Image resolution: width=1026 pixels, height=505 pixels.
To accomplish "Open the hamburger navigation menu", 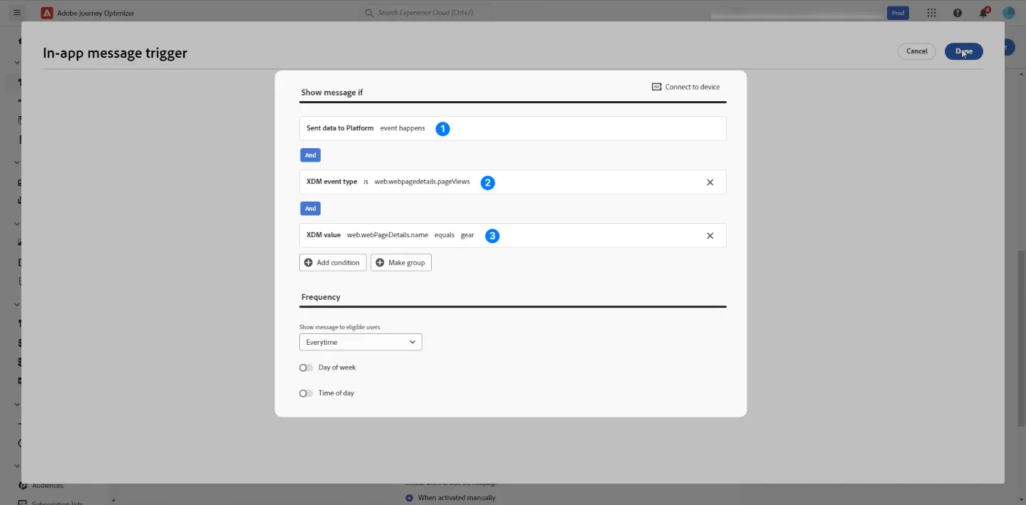I will point(17,13).
